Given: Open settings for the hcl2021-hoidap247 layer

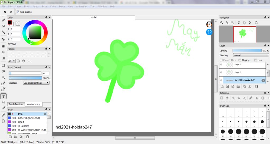Looking at the screenshot, I should [x=263, y=80].
